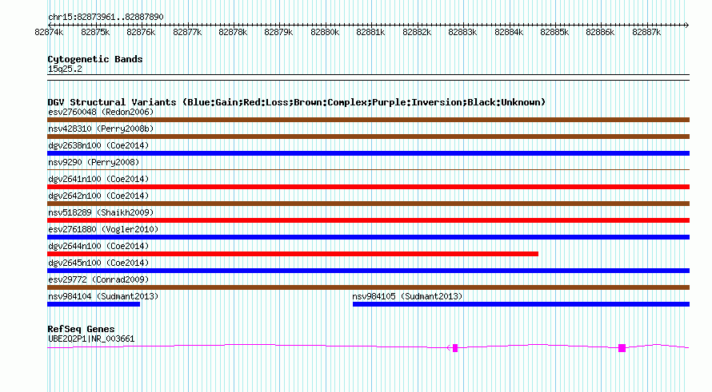Click the red dgv2641n100 loss bar

pos(368,187)
